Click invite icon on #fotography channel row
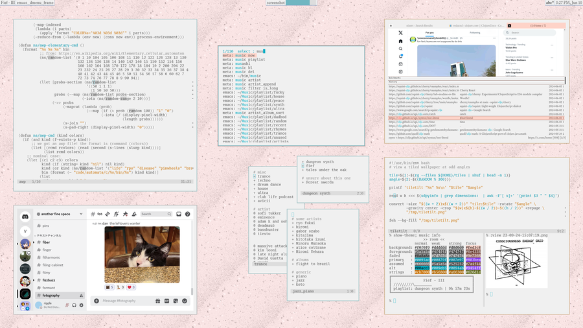 tap(81, 296)
